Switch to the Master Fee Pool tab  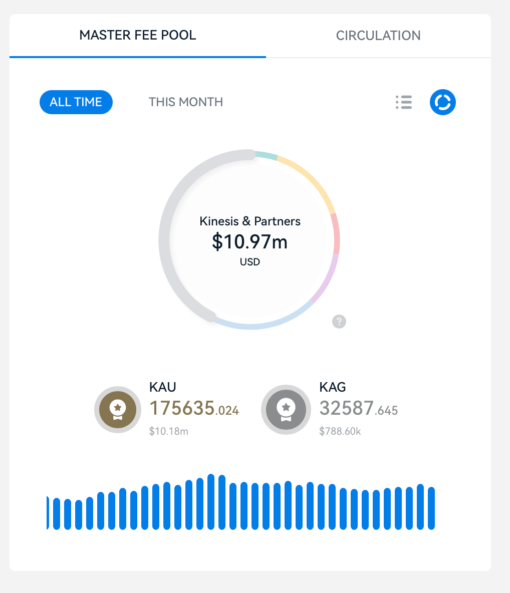pyautogui.click(x=138, y=35)
